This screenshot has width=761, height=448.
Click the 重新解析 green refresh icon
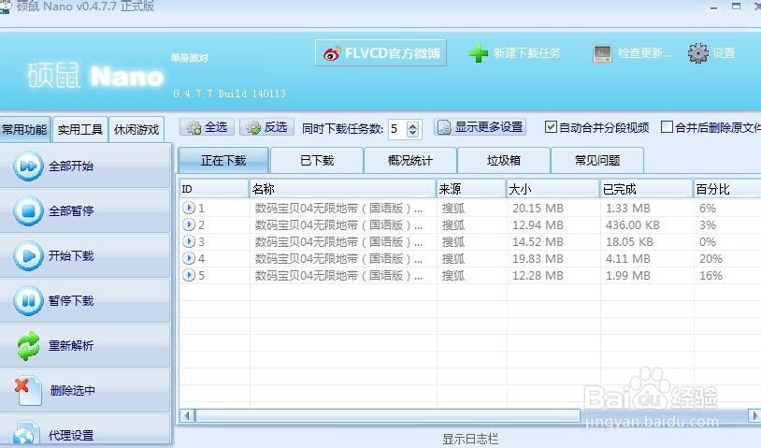[28, 345]
